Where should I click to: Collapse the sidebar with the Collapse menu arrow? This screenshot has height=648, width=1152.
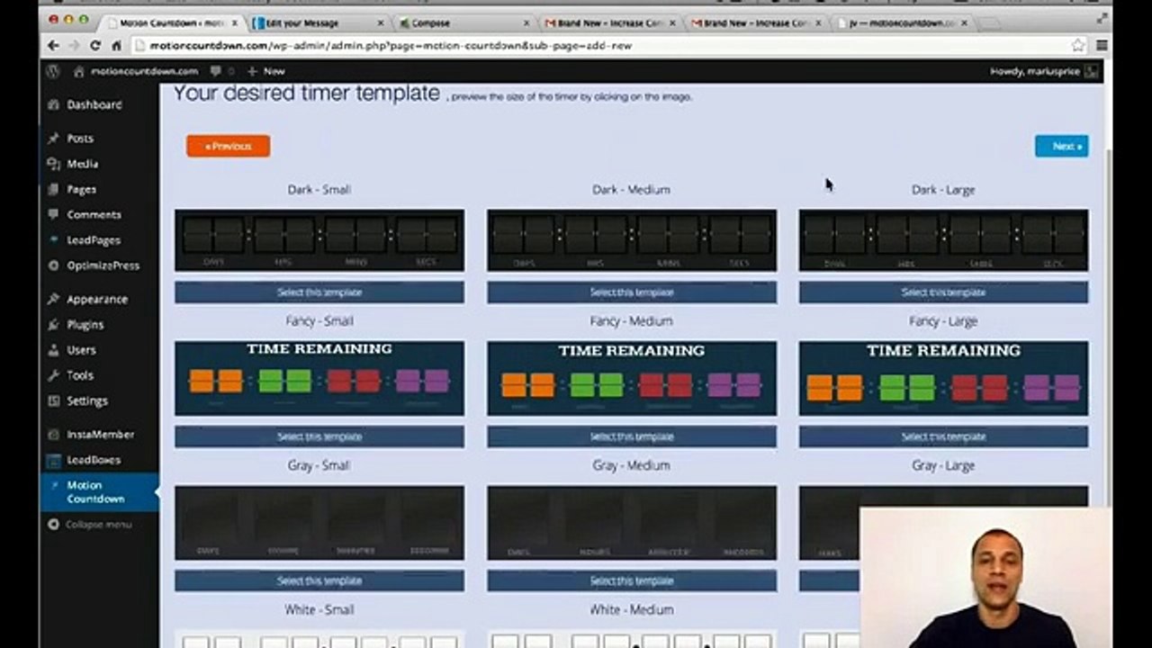pos(54,524)
